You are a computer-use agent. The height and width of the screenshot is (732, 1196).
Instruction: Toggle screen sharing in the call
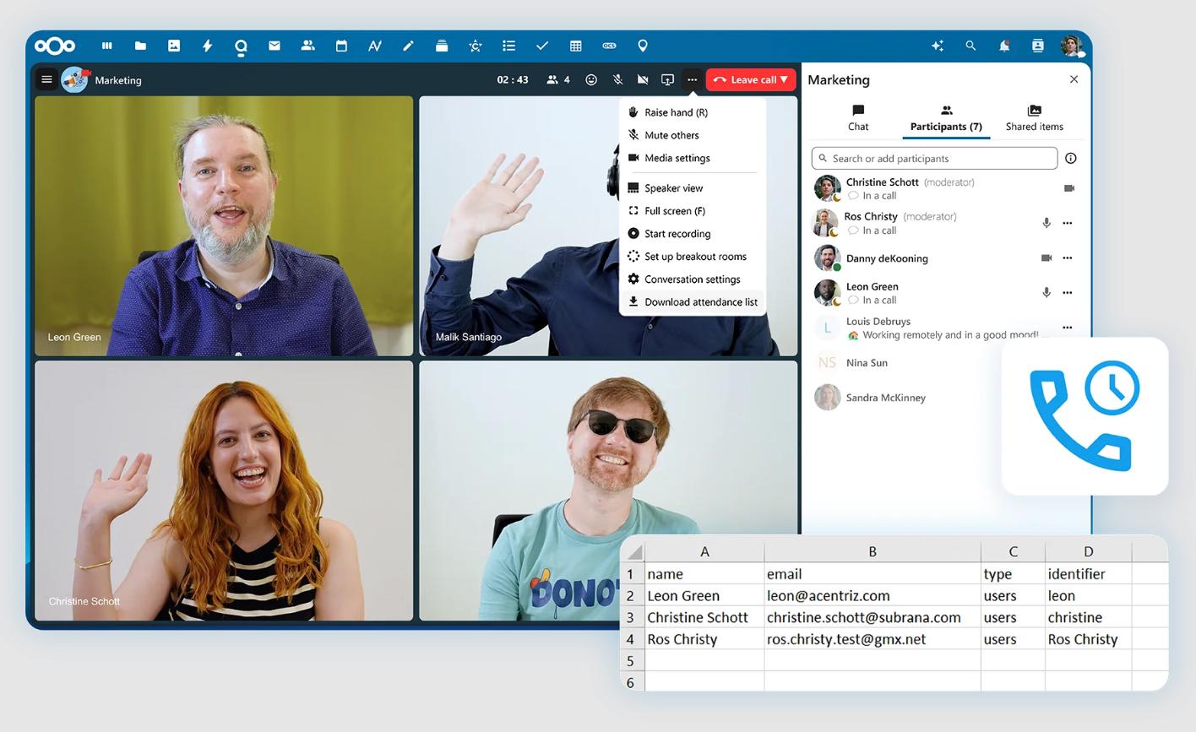[668, 79]
